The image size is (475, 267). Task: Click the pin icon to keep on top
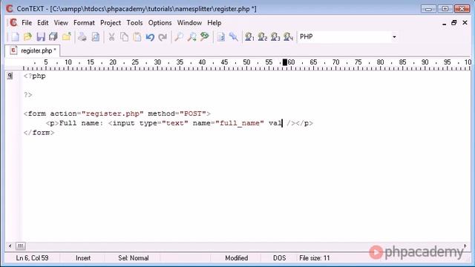coord(234,37)
